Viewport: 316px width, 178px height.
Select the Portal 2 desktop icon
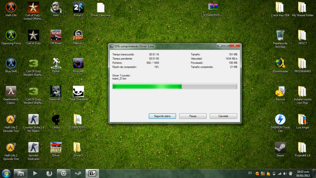pyautogui.click(x=78, y=9)
